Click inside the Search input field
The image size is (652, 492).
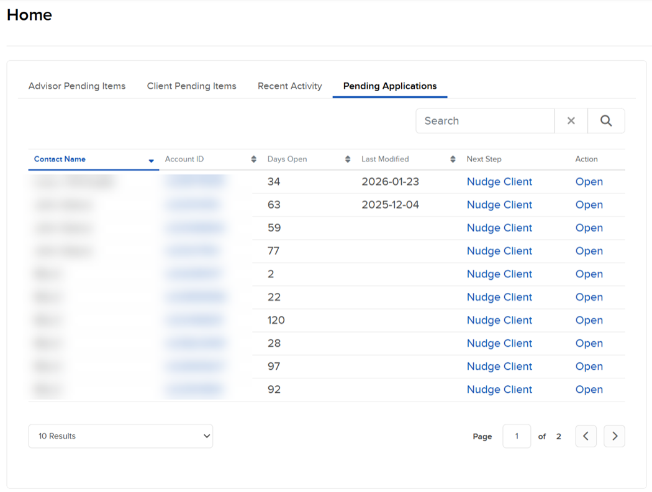[485, 120]
